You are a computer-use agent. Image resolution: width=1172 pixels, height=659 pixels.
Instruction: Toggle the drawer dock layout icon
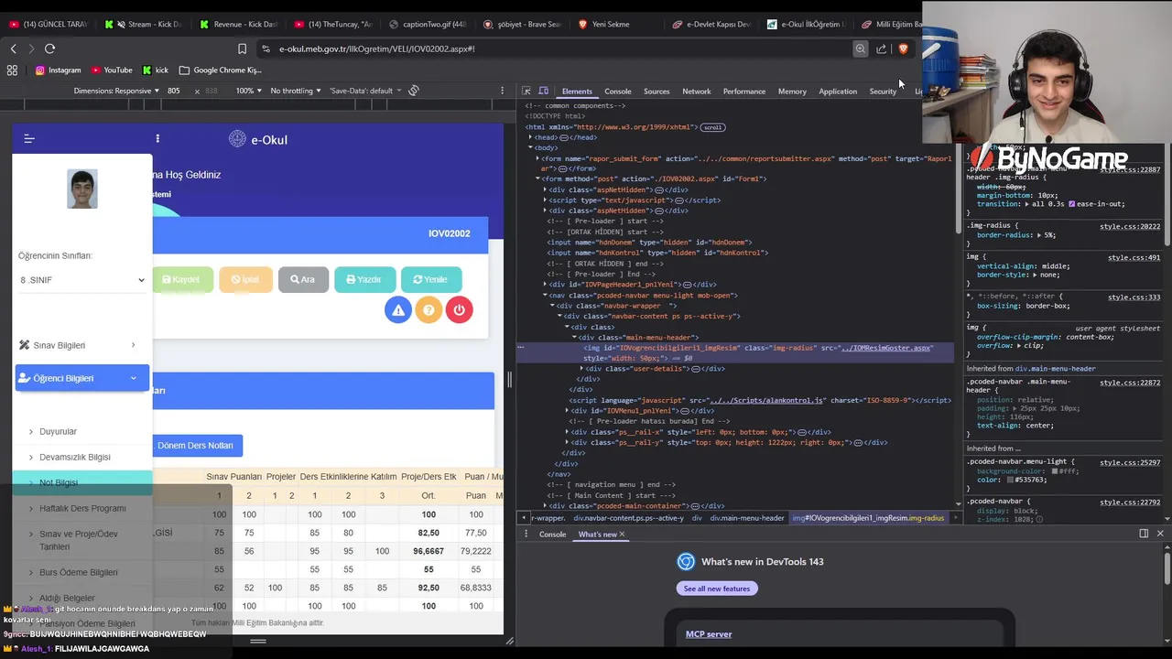pyautogui.click(x=1144, y=534)
